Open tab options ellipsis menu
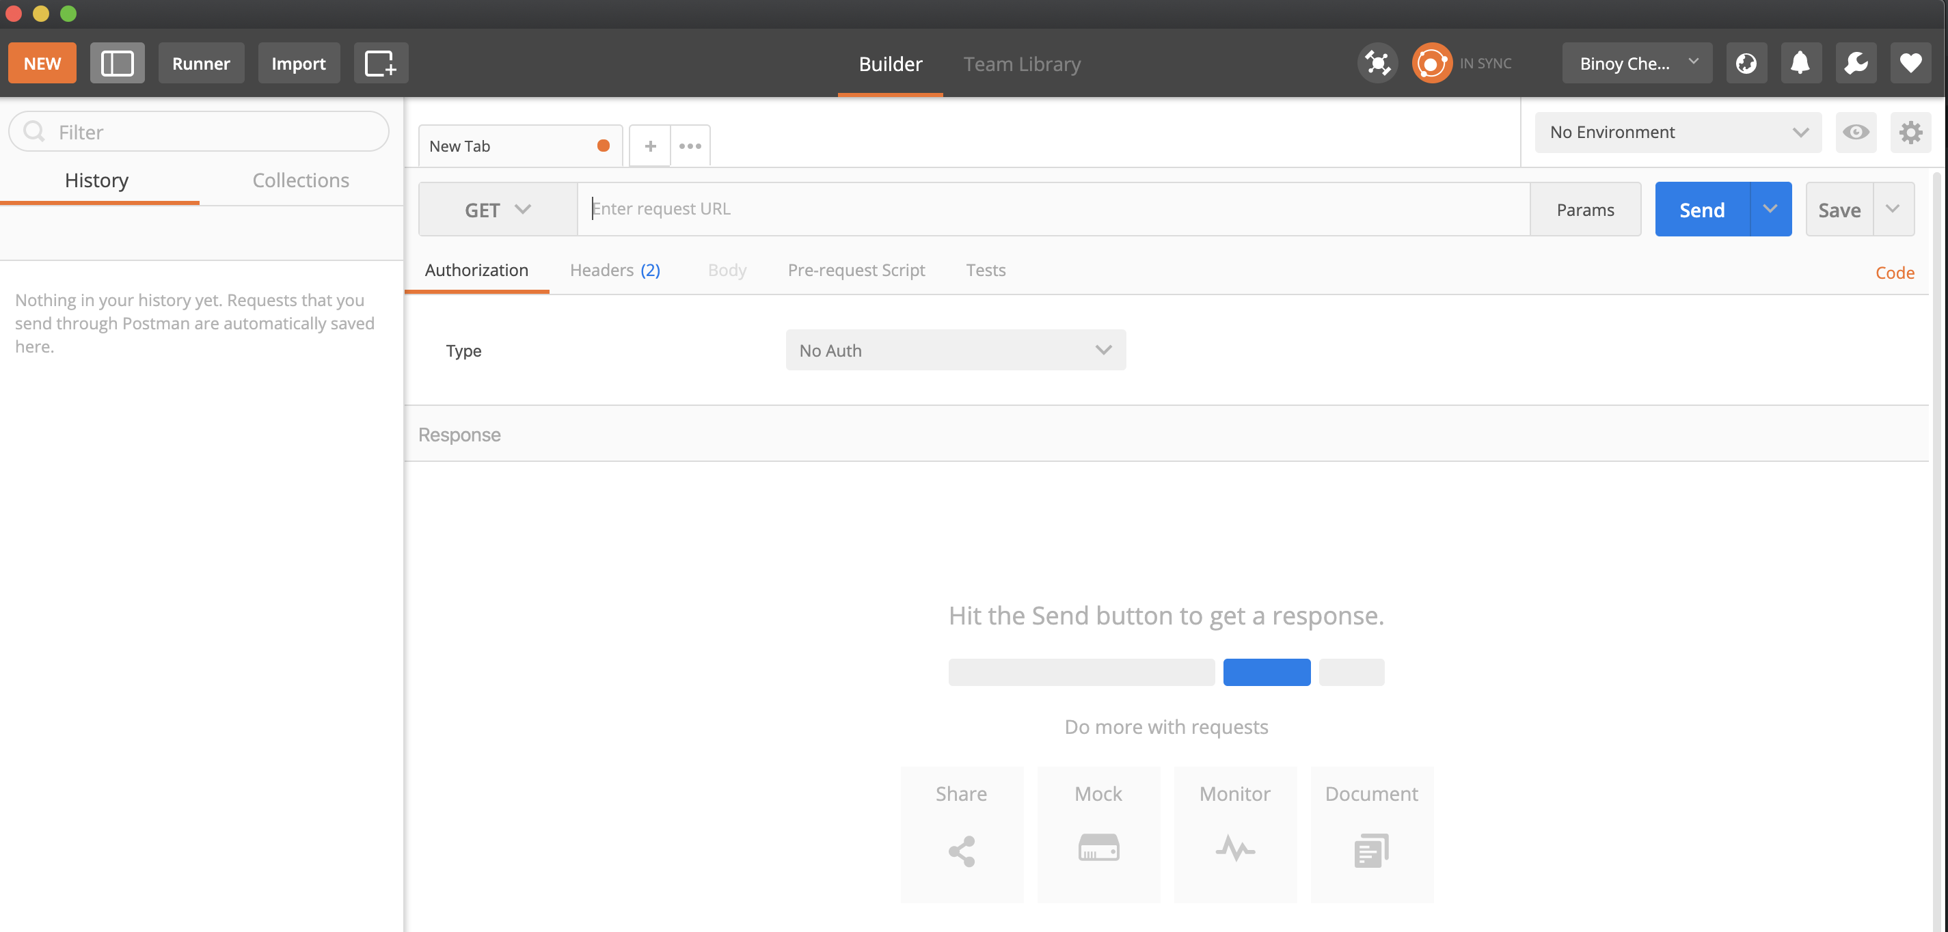The height and width of the screenshot is (932, 1948). coord(690,146)
